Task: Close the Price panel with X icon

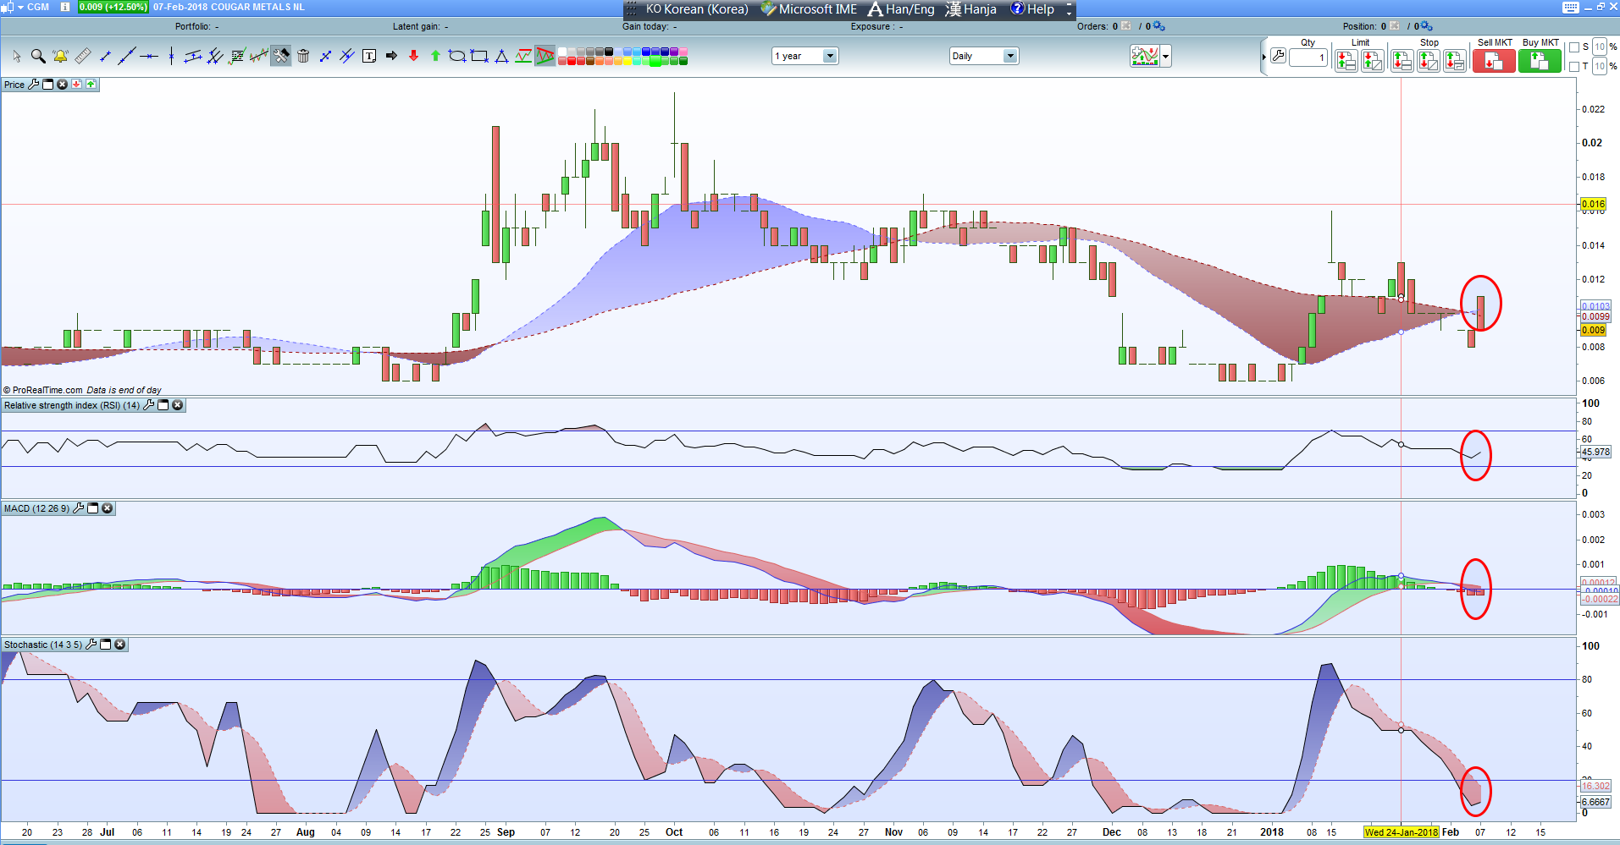Action: [62, 85]
